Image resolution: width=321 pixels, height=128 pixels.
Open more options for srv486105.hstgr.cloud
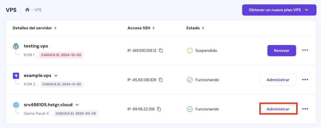(305, 109)
